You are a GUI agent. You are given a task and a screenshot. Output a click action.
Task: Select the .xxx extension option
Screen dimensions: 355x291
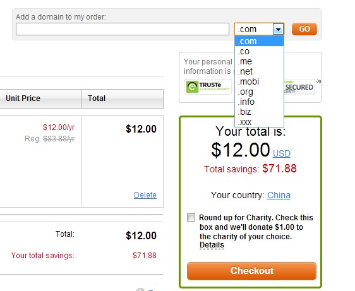point(259,122)
